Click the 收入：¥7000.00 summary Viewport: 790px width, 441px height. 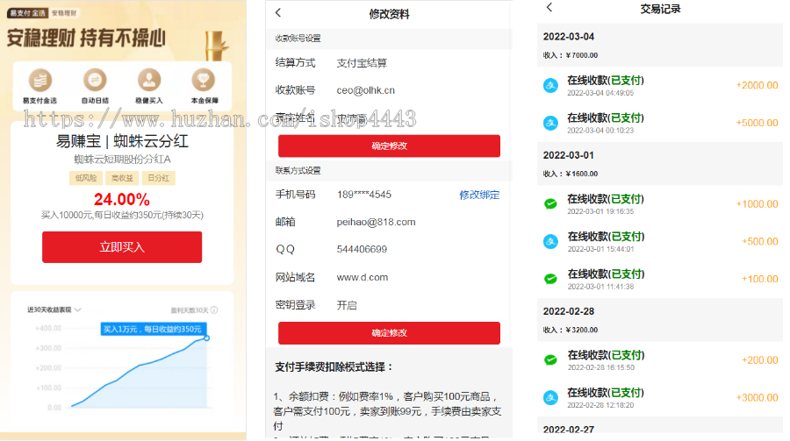coord(571,55)
